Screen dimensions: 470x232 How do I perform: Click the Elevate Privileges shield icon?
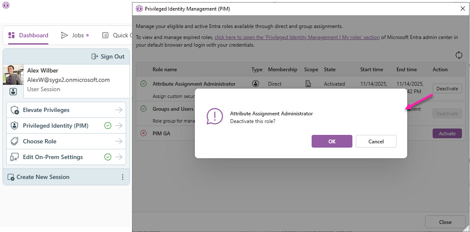tap(15, 110)
